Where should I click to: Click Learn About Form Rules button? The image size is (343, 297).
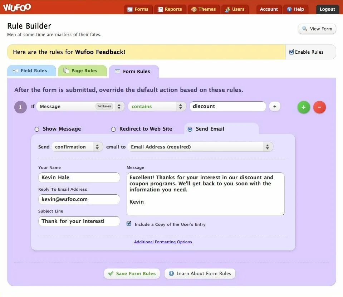click(x=200, y=274)
